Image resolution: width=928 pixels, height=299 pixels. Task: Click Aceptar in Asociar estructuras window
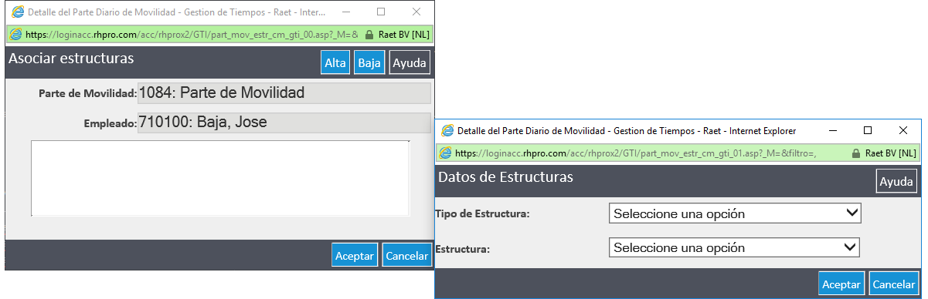pyautogui.click(x=354, y=255)
